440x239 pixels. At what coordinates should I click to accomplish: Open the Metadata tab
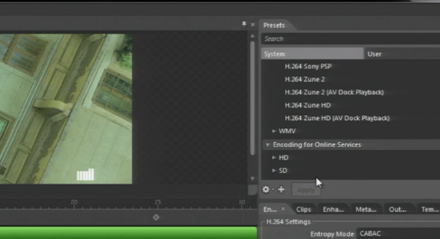(366, 209)
